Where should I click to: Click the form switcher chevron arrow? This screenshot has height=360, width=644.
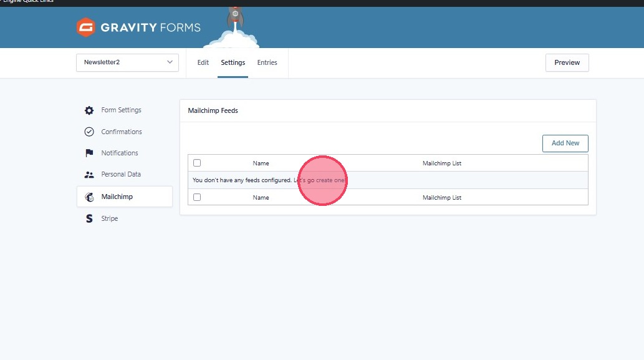click(170, 62)
